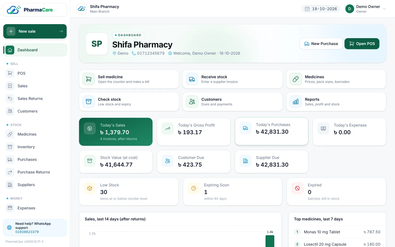Viewport: 395px width, 247px height.
Task: Click the Expiring Soon clock icon
Action: point(194,188)
